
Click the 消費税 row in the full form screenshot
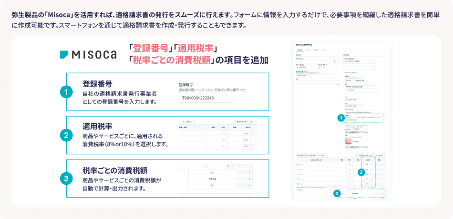point(361,194)
